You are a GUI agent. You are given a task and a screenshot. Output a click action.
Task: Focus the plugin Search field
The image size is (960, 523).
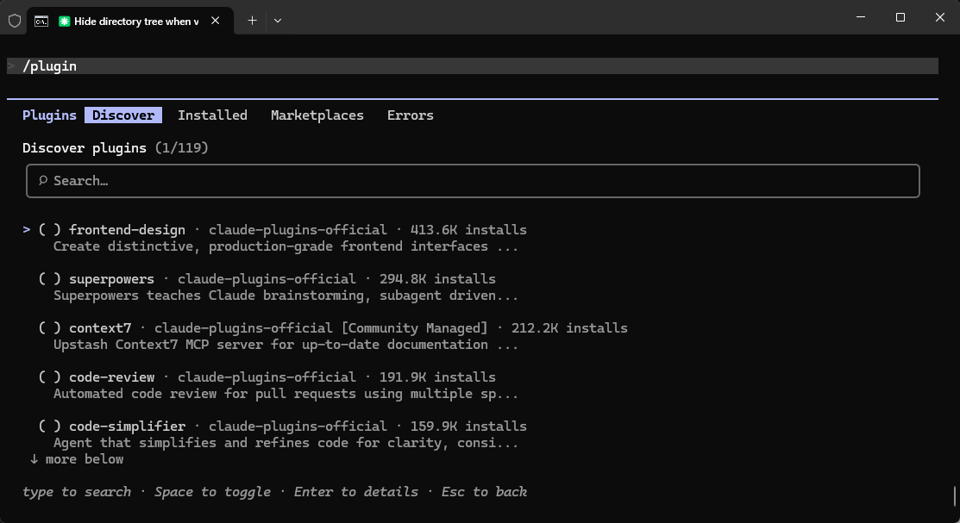click(x=473, y=180)
